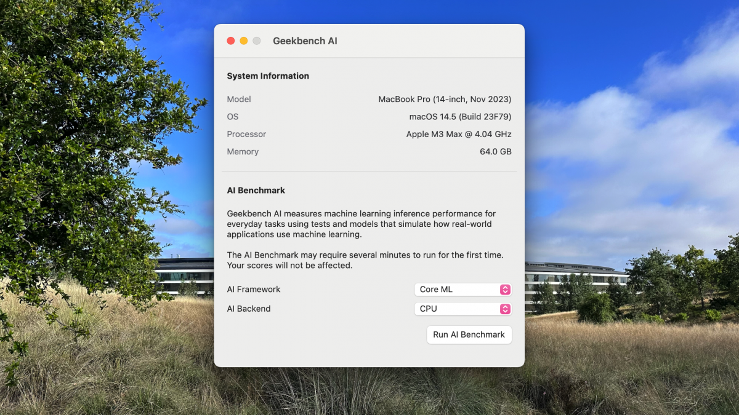Open the AI Backend dropdown showing CPU

coord(463,309)
